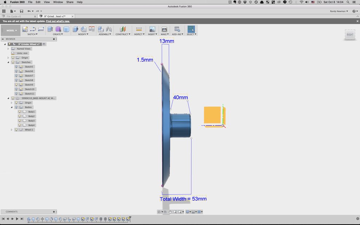
Task: Open the Measure tool under Inspect
Action: click(x=139, y=29)
